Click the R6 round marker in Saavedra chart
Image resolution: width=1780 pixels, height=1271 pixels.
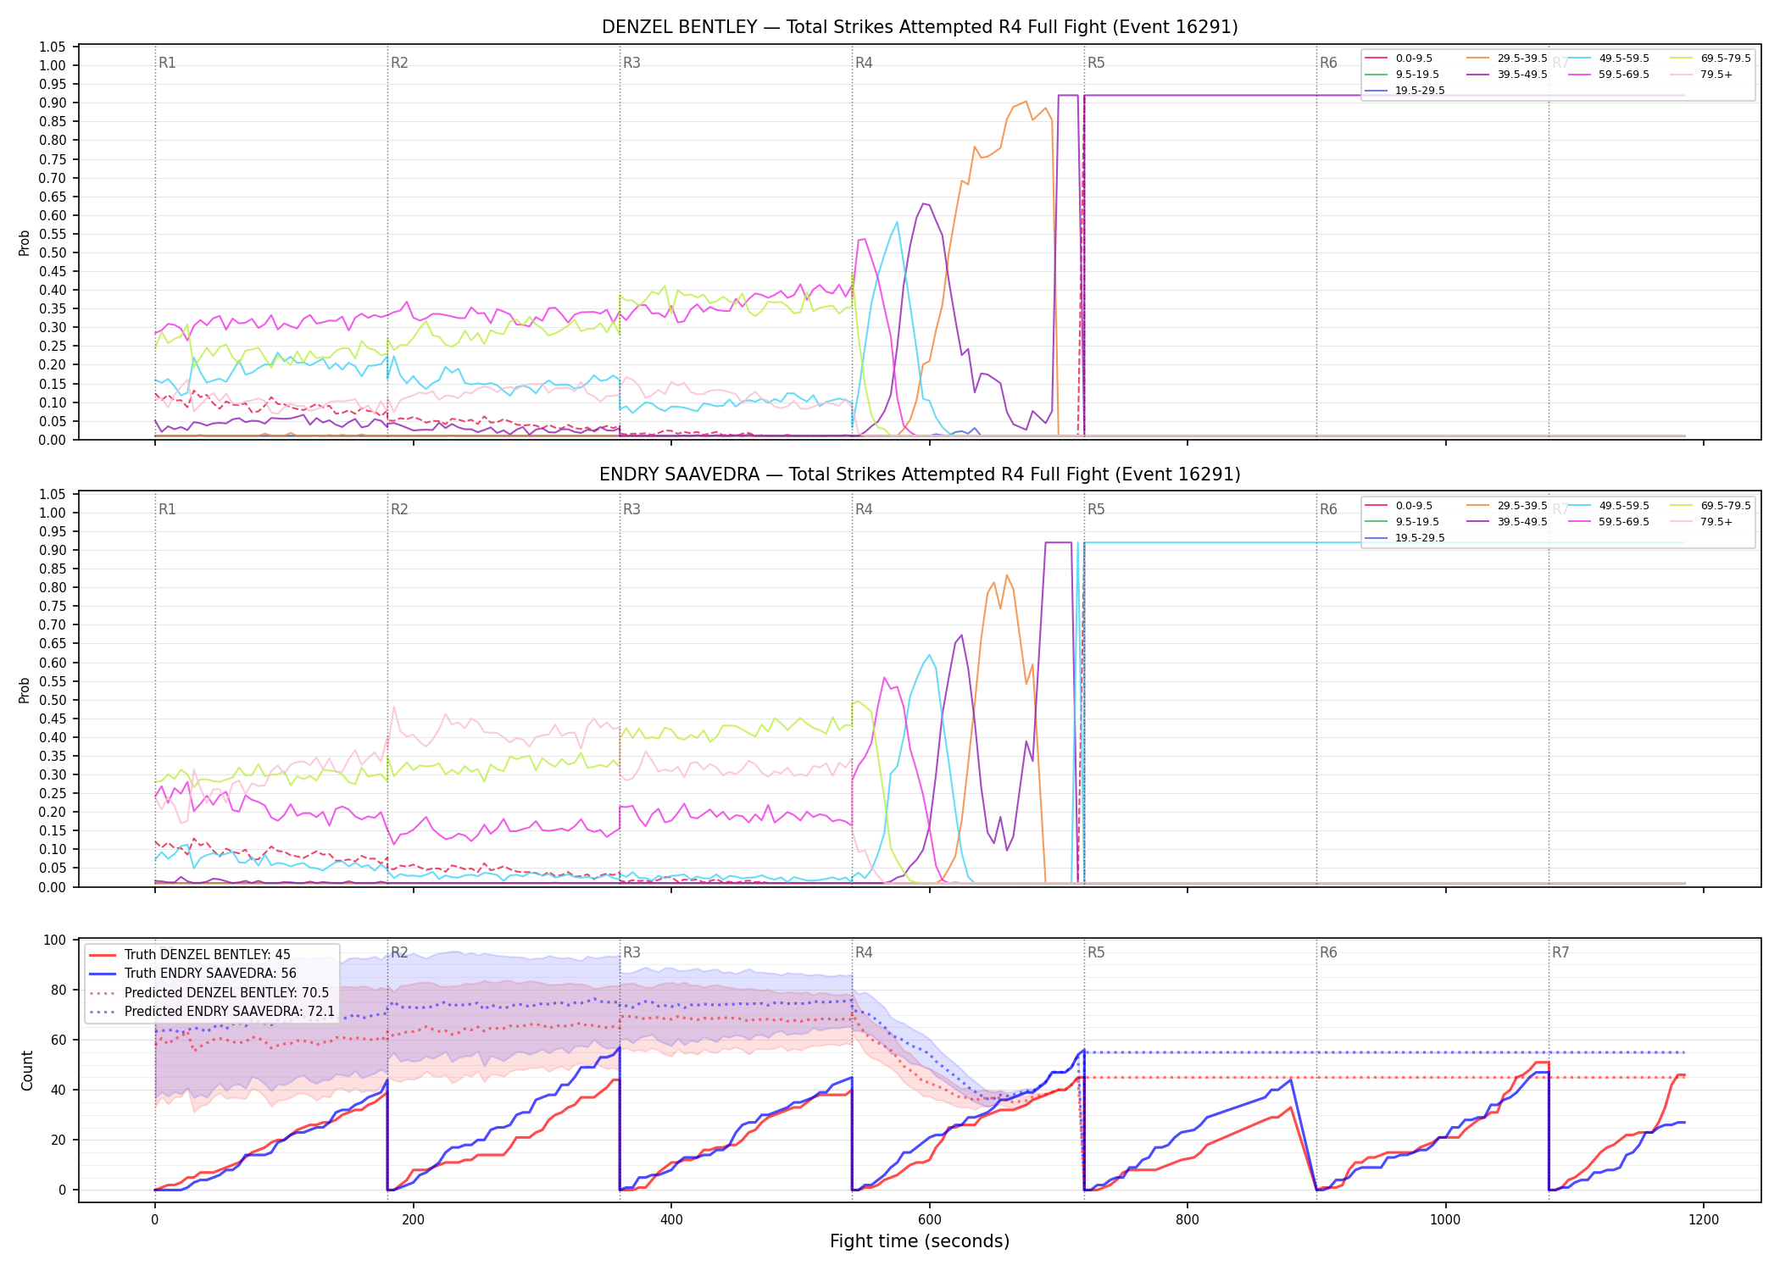[x=1328, y=509]
